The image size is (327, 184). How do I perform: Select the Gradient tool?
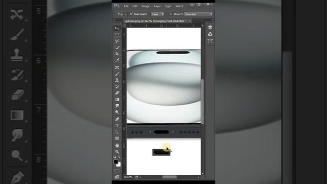(117, 99)
